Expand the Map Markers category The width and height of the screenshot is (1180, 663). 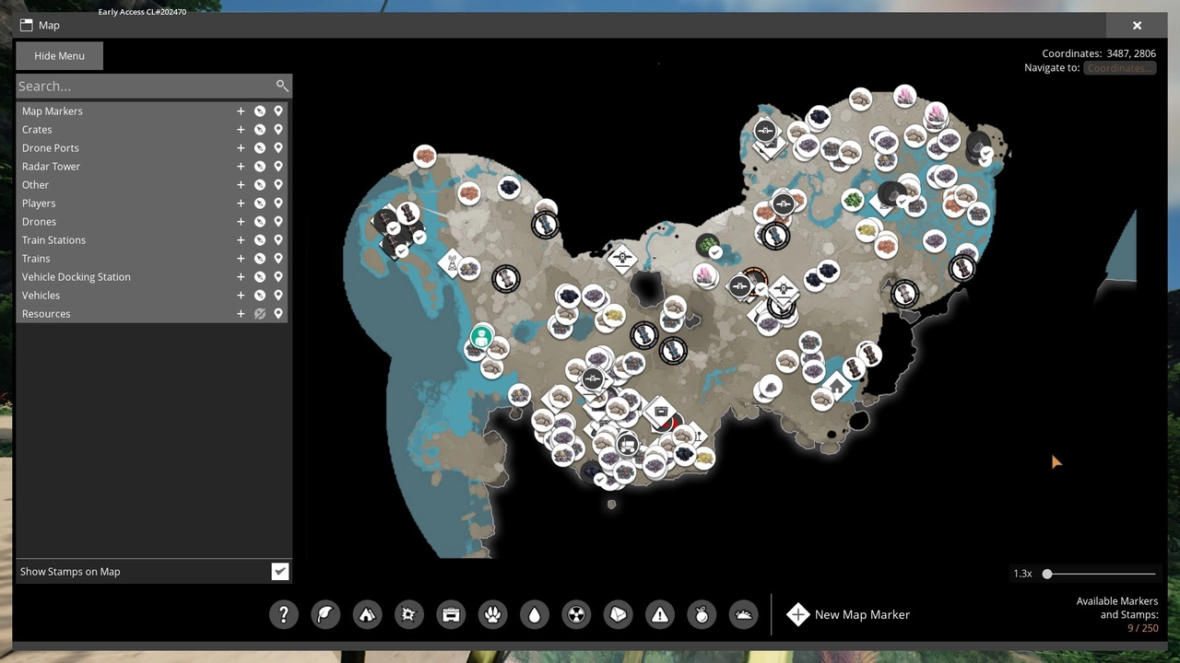[x=241, y=111]
